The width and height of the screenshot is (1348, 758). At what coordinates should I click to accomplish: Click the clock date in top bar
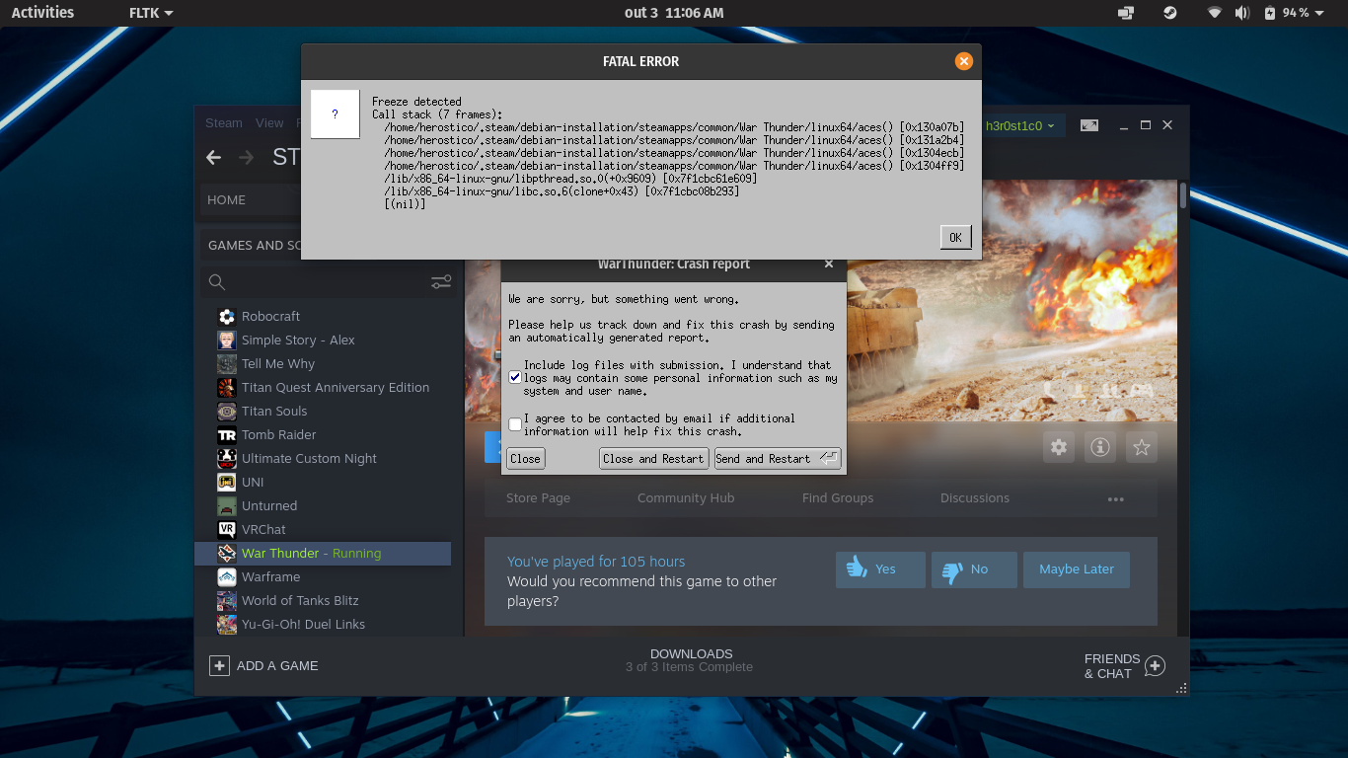[674, 13]
